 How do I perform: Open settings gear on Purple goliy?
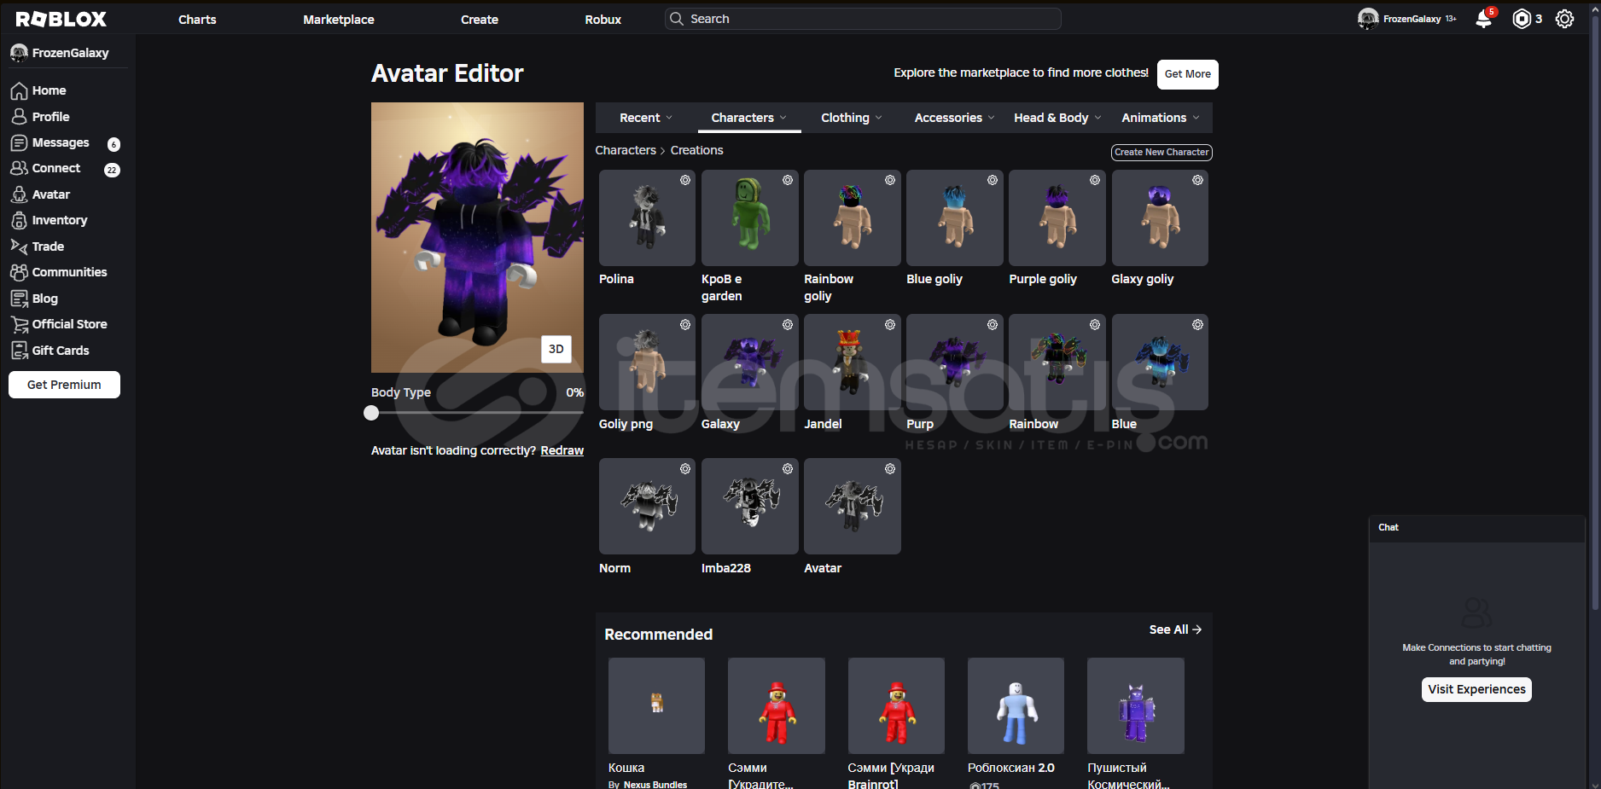pos(1095,180)
